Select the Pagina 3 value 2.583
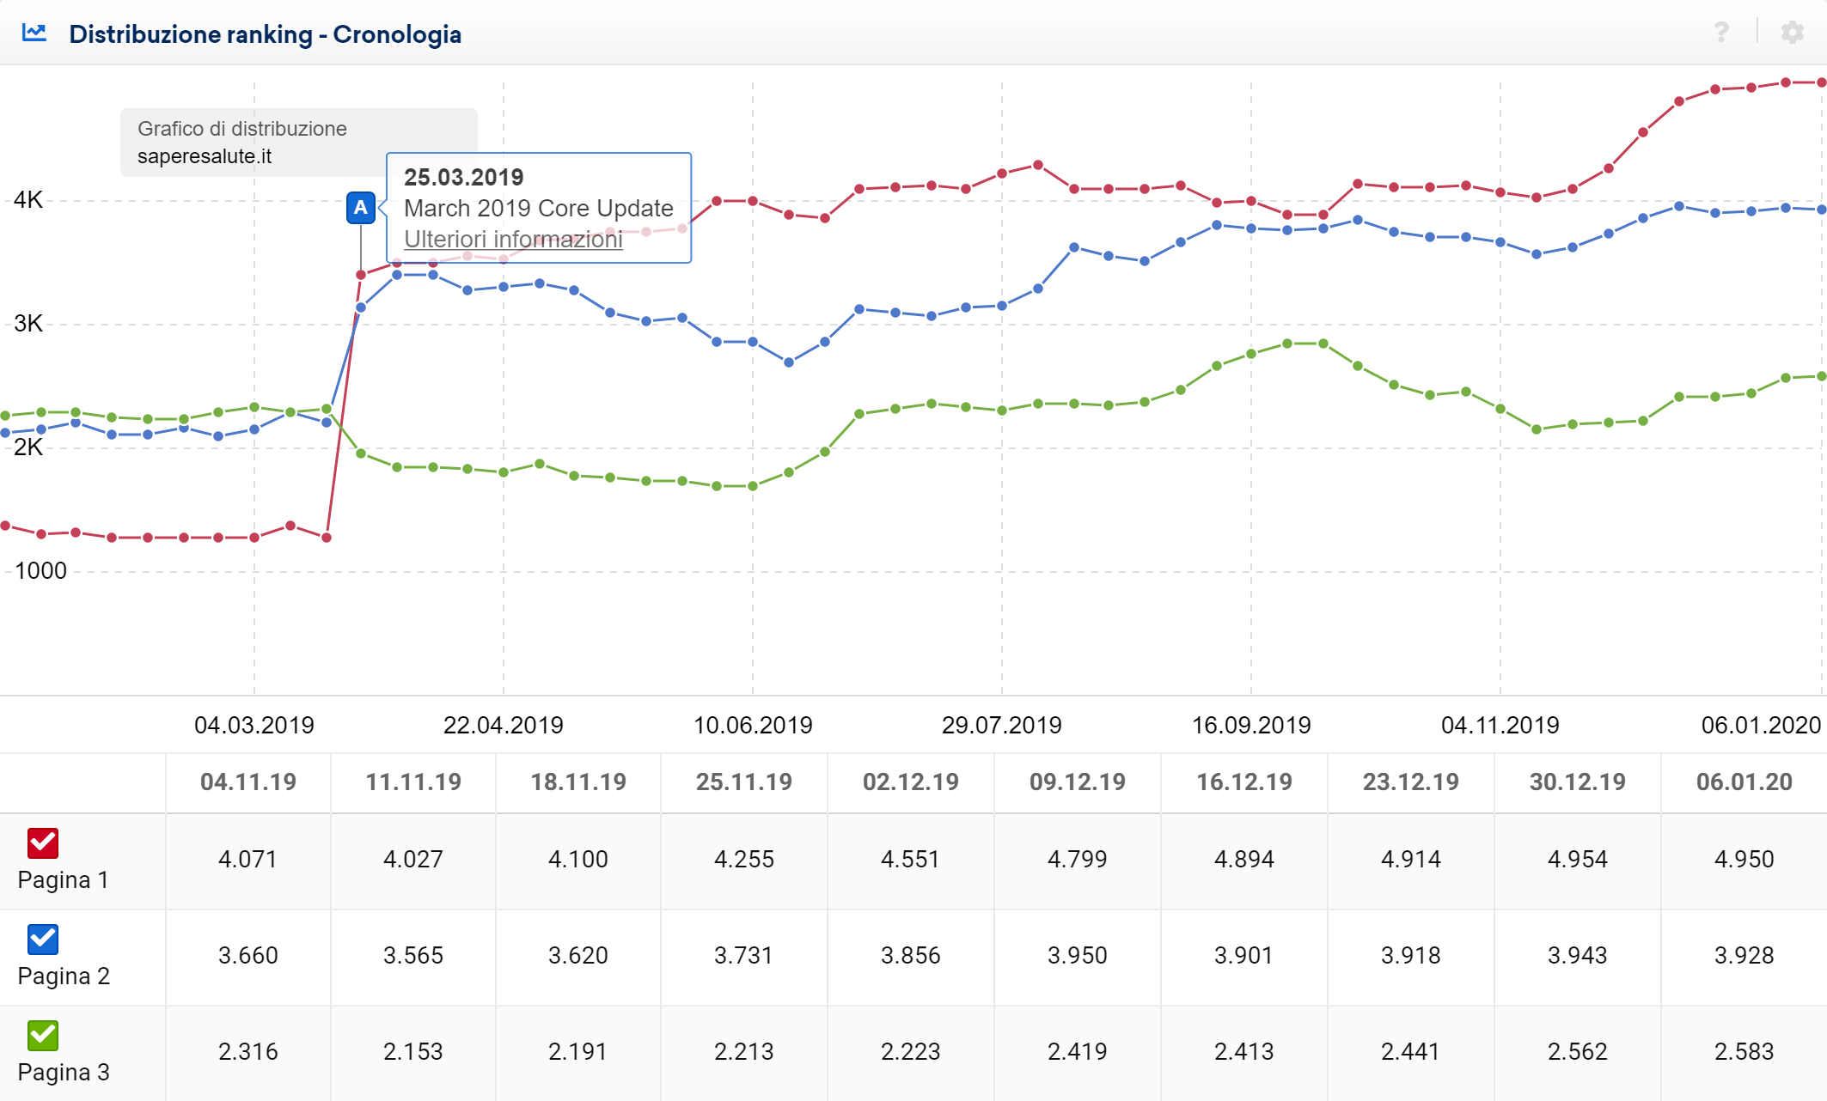Viewport: 1827px width, 1101px height. [1745, 1052]
